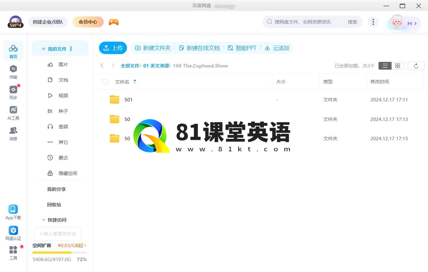
Task: Open 消息 messages
Action: pos(13,133)
